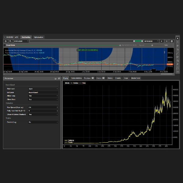This screenshot has width=183, height=183.
Task: Select the market snapshot tool below crosshair
Action: tap(178, 46)
